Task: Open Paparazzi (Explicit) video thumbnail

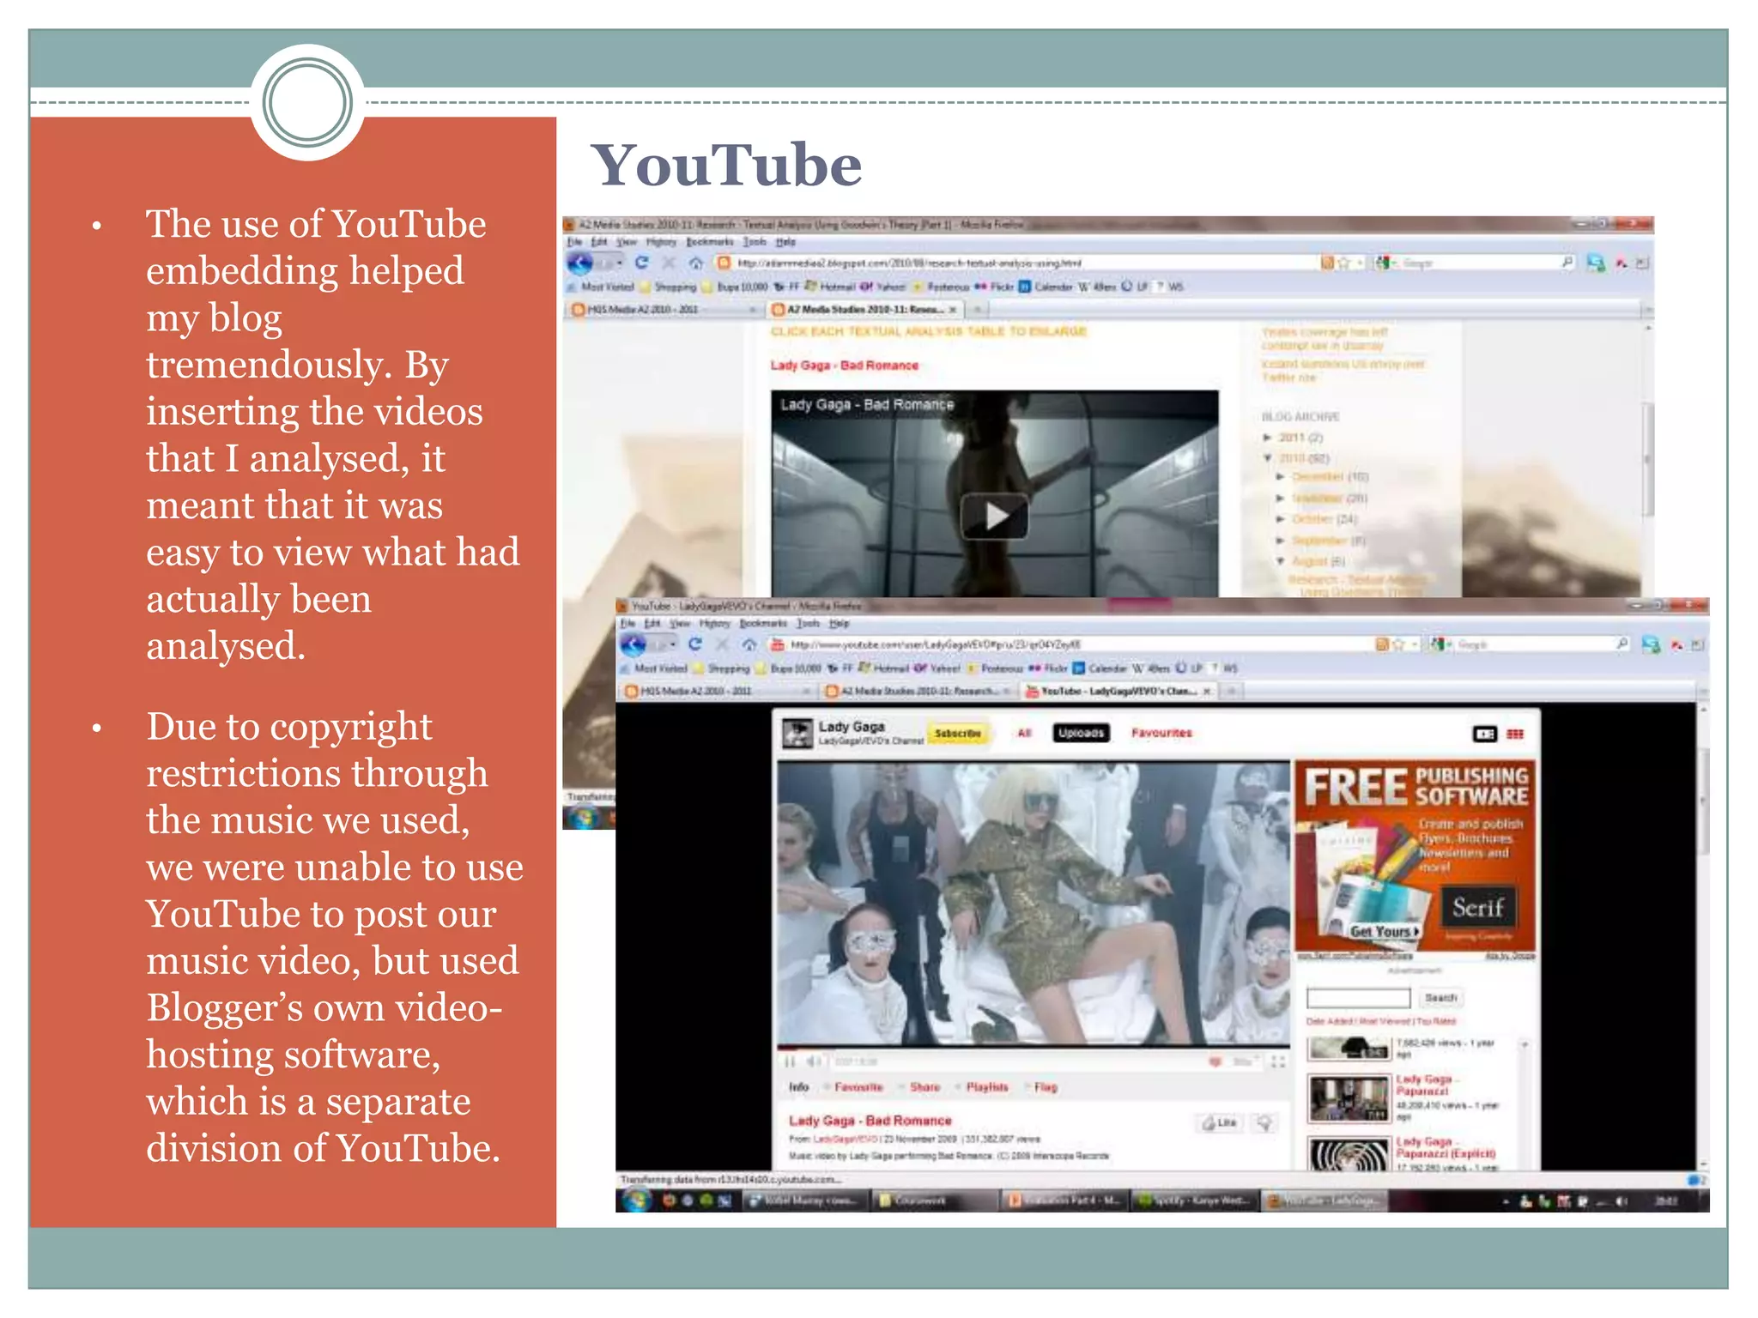Action: (x=1348, y=1155)
